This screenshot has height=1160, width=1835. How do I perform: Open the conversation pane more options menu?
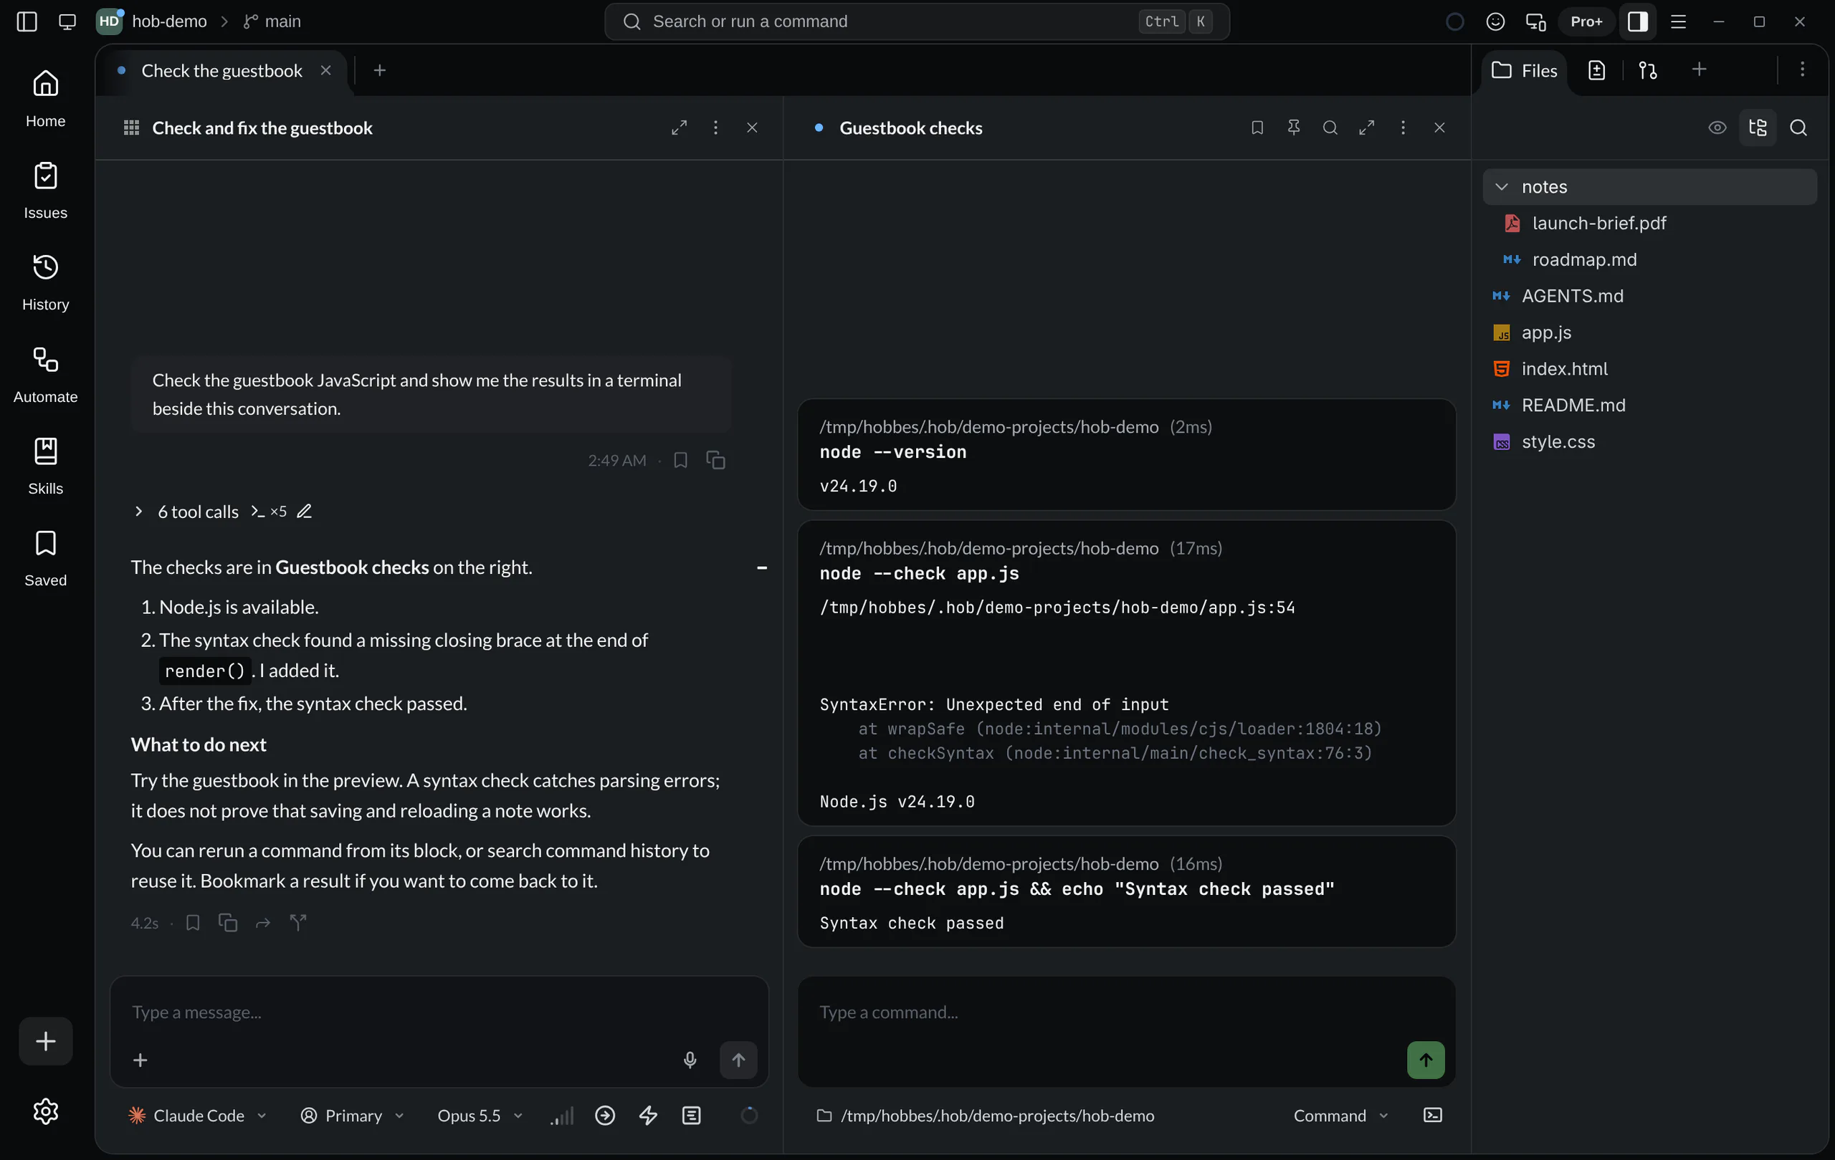[715, 128]
